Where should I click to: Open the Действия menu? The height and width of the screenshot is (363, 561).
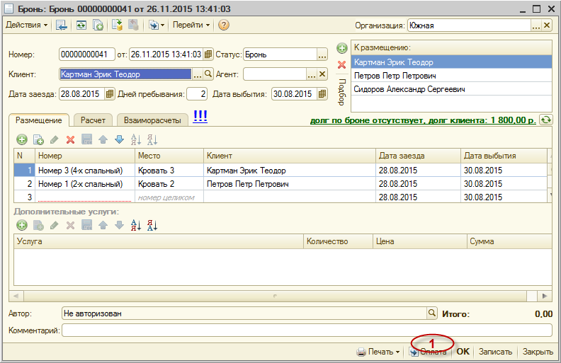click(26, 25)
